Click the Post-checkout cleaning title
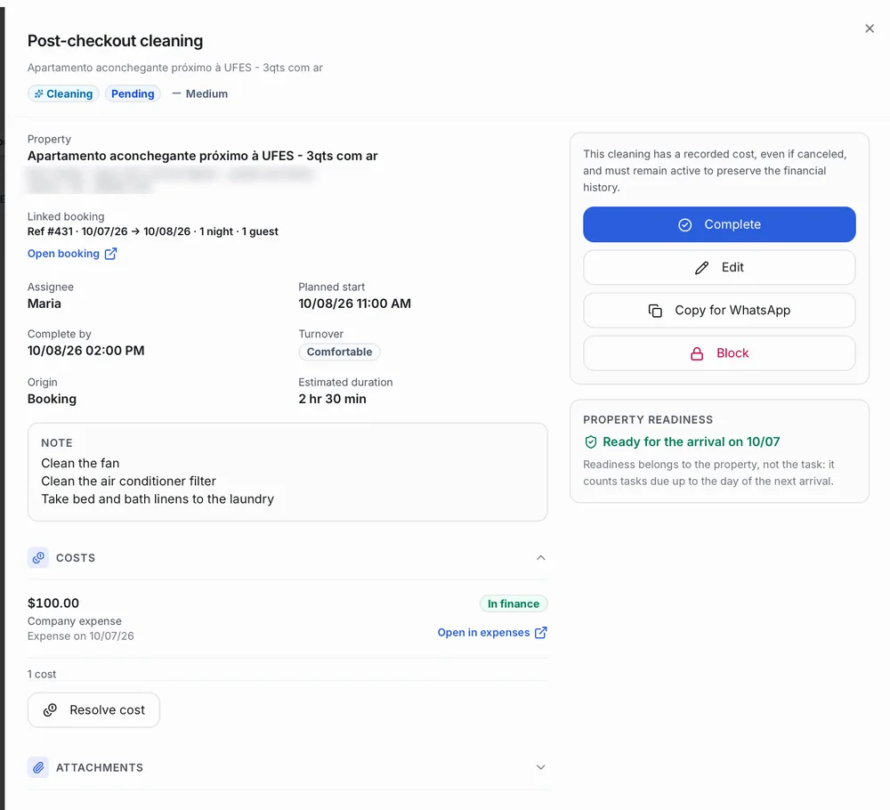Screen dimensions: 890x810 click(x=115, y=41)
